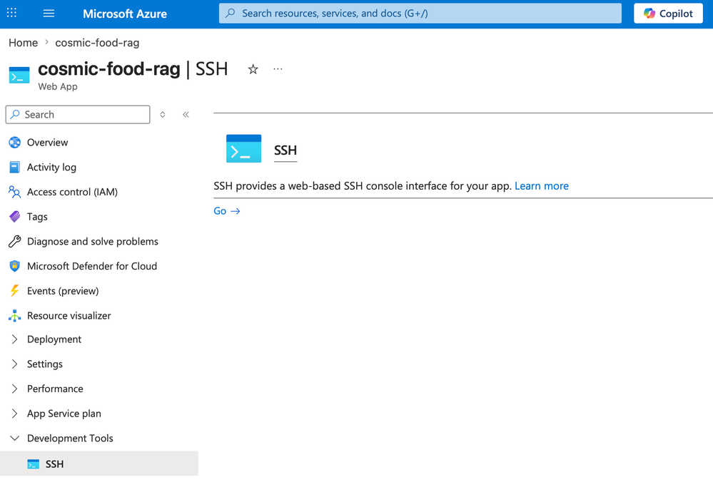Select the Performance group label

coord(55,389)
